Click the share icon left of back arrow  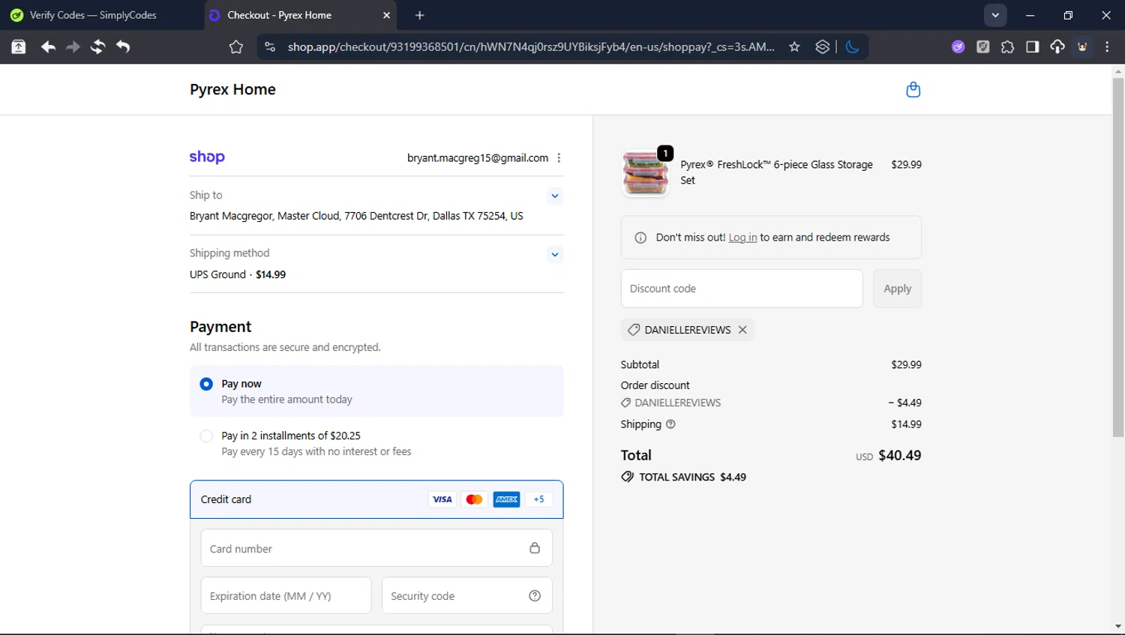18,46
